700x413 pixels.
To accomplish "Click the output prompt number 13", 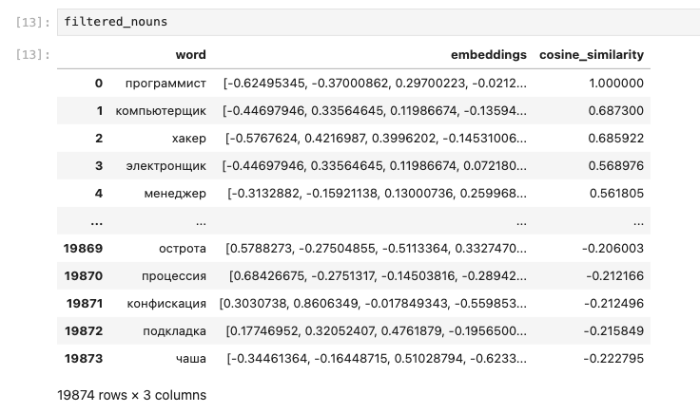I will pyautogui.click(x=32, y=55).
